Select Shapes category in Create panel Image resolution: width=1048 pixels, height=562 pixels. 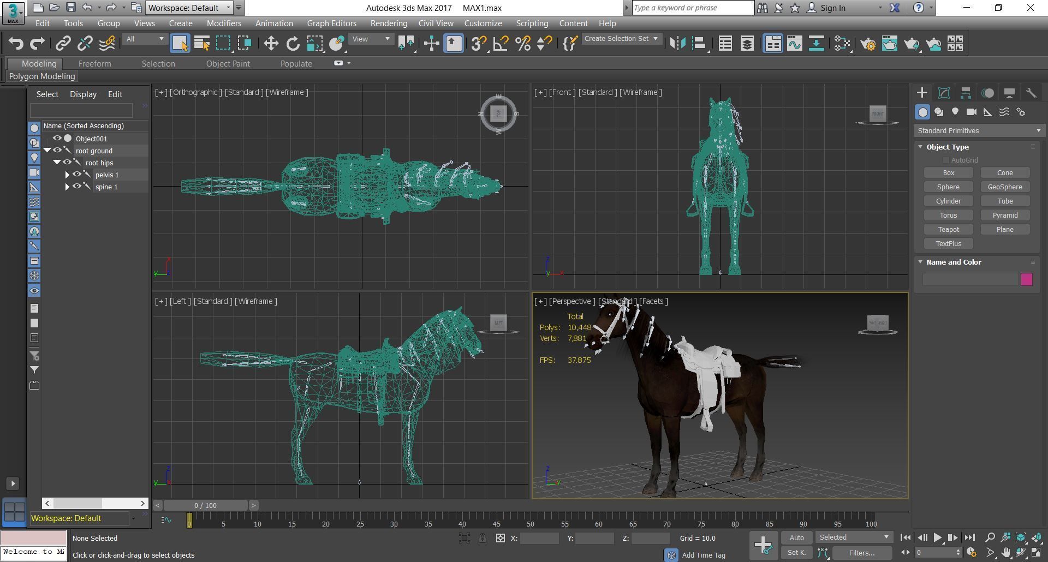(939, 112)
